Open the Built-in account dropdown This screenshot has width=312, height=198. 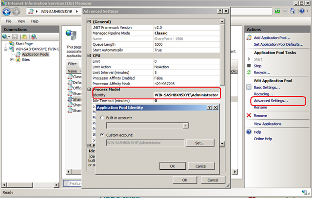tap(185, 126)
